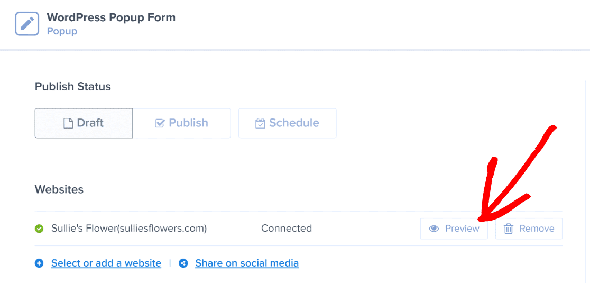Screen dimensions: 590x283
Task: Click the checkbox icon on Publish option
Action: [160, 123]
